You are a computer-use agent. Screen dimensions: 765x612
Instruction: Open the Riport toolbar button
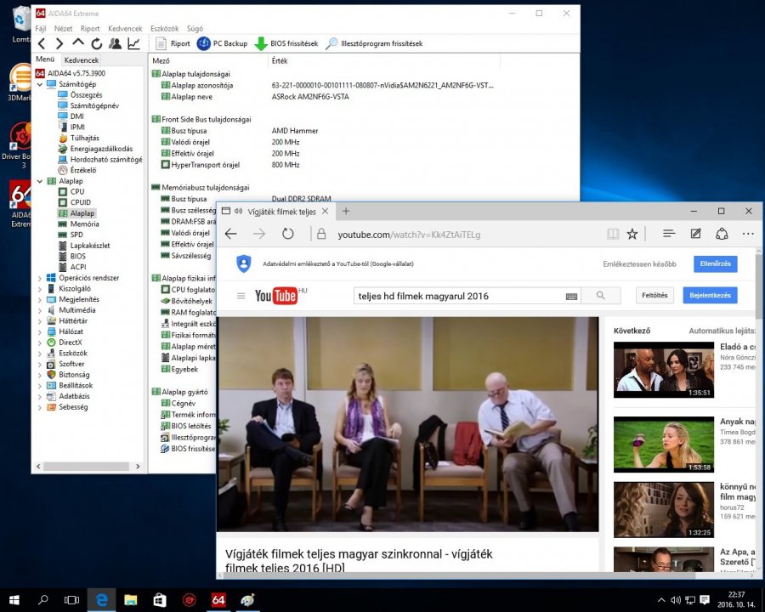pyautogui.click(x=173, y=43)
